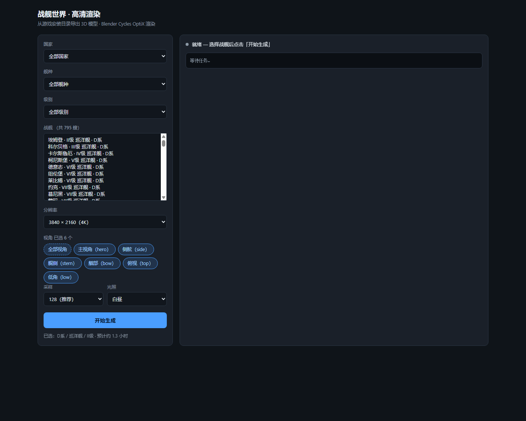Screen dimensions: 526x421
Task: Click the ship list scrollbar thumb
Action: coord(163,143)
